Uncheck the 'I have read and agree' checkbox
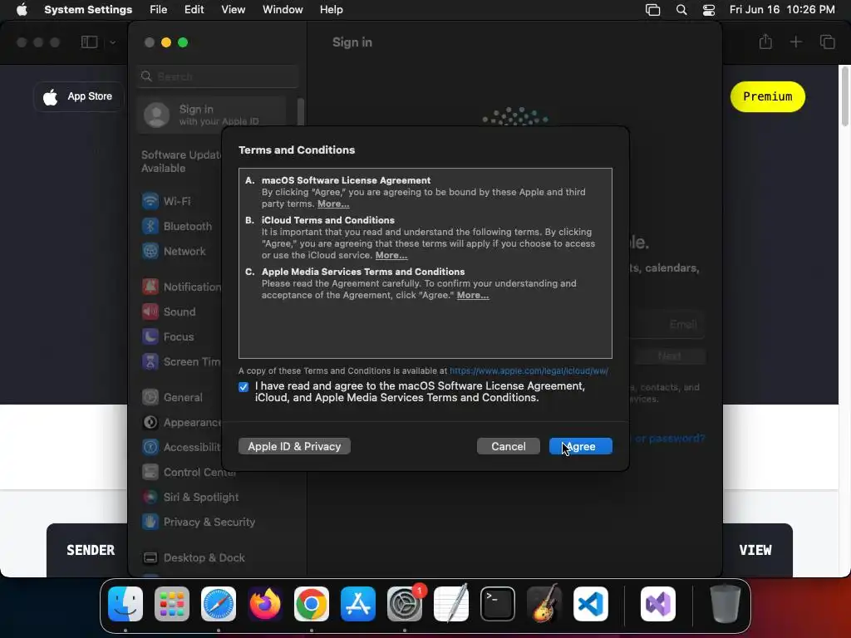The height and width of the screenshot is (638, 851). click(243, 387)
